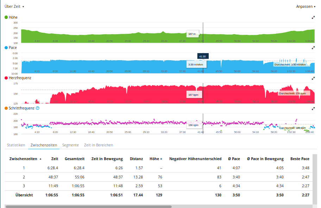
Task: Click the green Höhe legend dot
Action: coord(6,17)
